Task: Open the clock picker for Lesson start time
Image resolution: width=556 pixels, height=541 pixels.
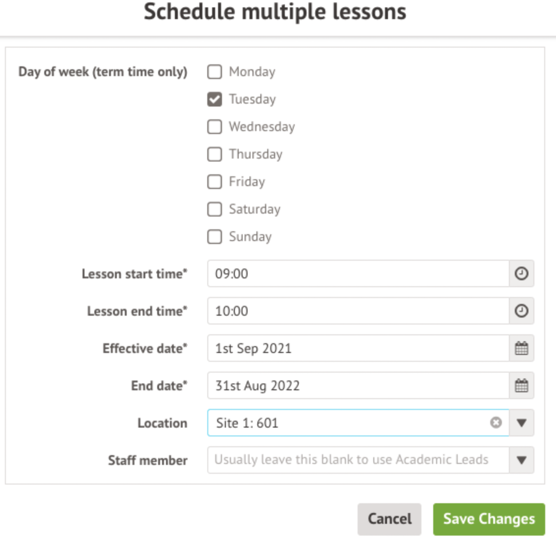Action: [x=521, y=273]
